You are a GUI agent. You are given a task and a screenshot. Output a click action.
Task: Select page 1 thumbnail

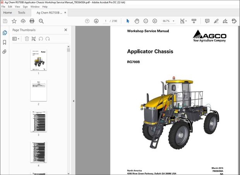38,60
